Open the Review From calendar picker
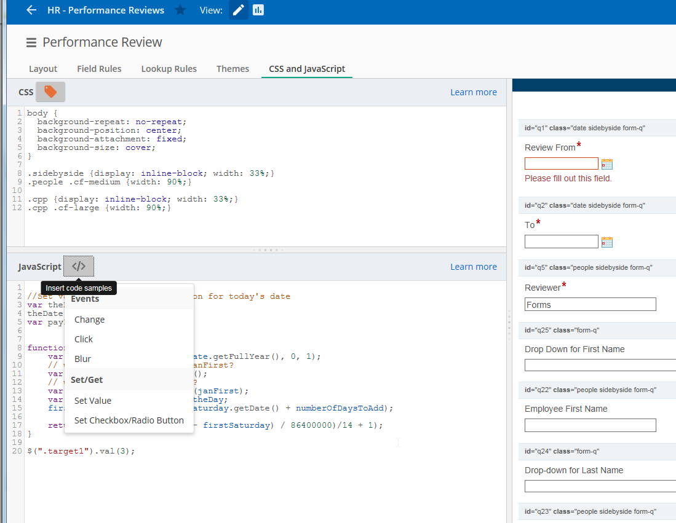 (607, 163)
